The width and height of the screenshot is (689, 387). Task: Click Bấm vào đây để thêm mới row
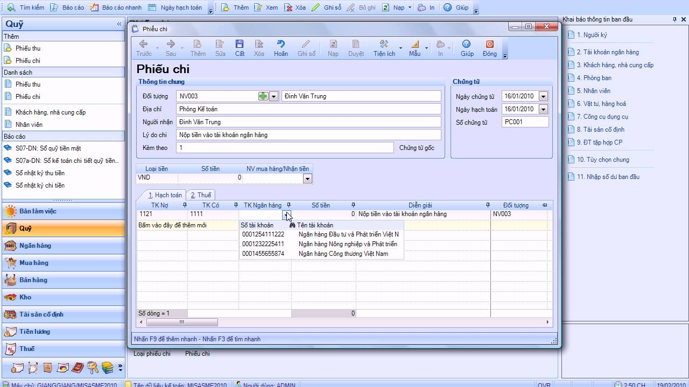click(172, 225)
